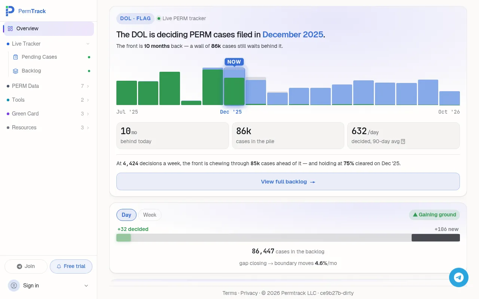Open the Backlog sidebar item
479x299 pixels.
coord(52,71)
